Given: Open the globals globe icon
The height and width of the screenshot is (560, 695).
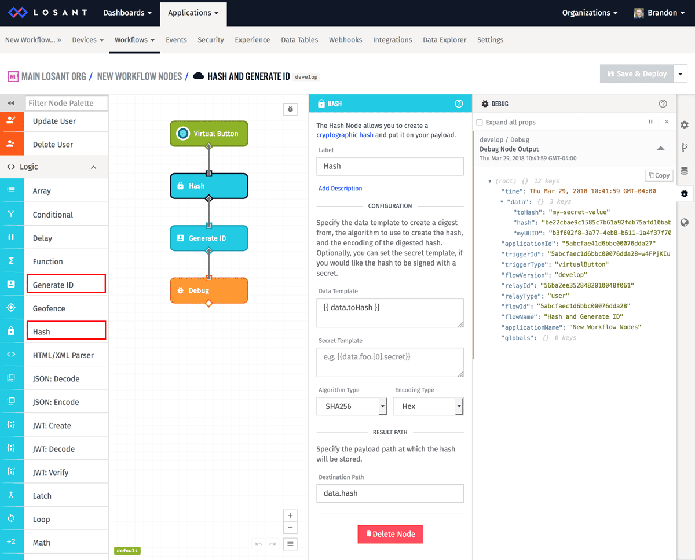Looking at the screenshot, I should [685, 222].
